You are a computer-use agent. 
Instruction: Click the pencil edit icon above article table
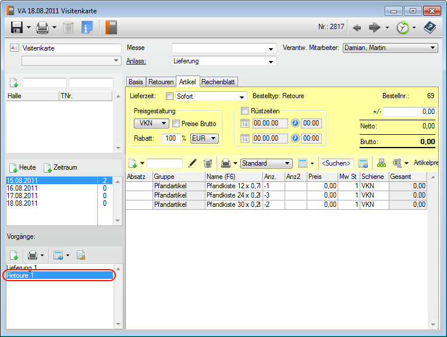tap(193, 164)
